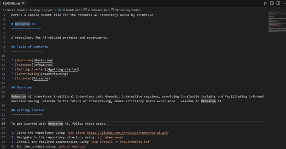This screenshot has width=286, height=149.
Task: Click the '# Rehearse AI' heading text
Action: 23,24
